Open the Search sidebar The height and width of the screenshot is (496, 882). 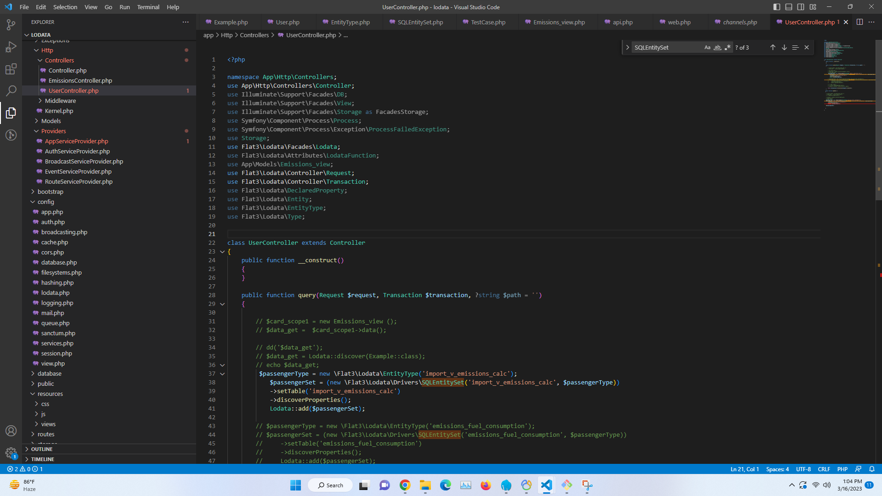(x=11, y=91)
